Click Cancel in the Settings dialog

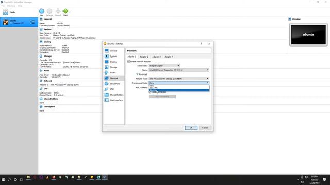pyautogui.click(x=205, y=128)
